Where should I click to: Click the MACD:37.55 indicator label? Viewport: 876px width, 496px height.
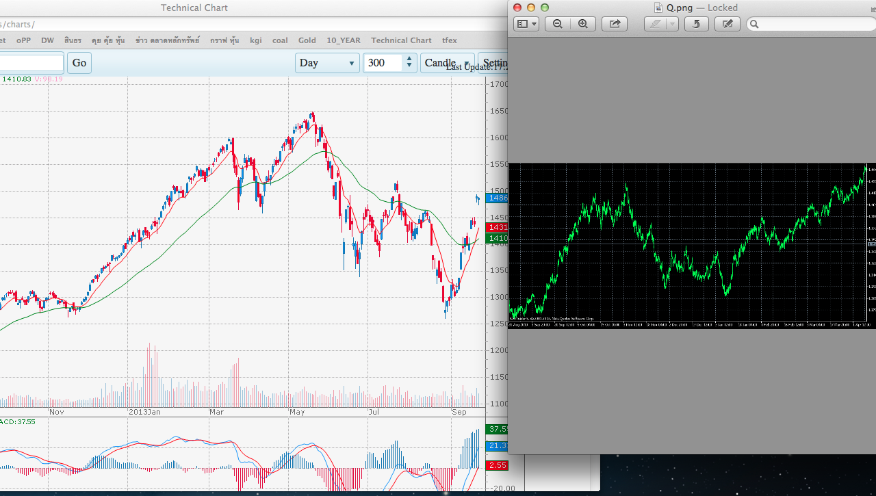pos(18,422)
